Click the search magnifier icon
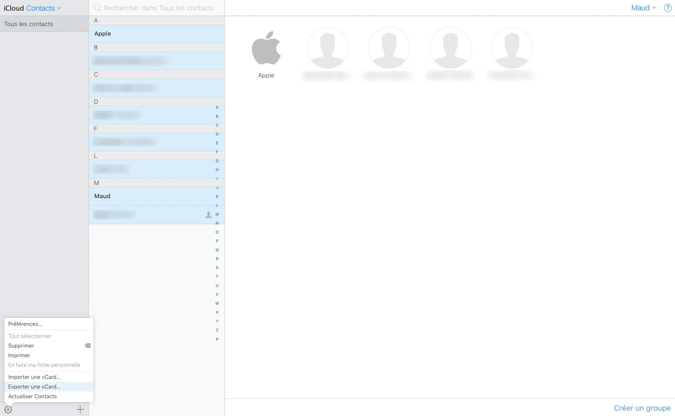The image size is (675, 416). click(97, 8)
